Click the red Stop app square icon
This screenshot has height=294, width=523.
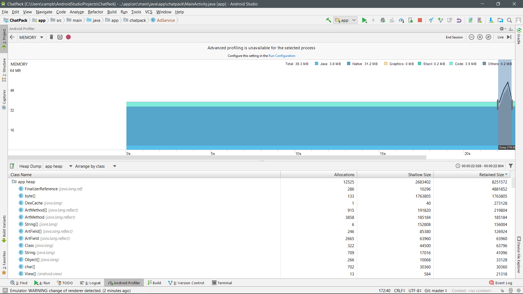coord(420,20)
